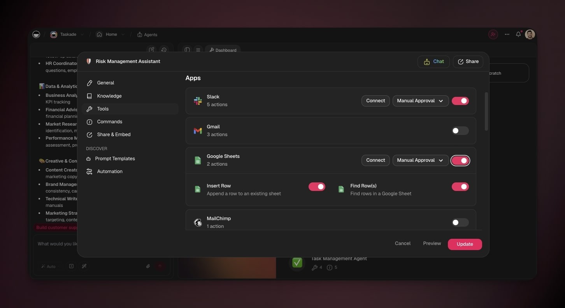
Task: Click Connect button for Google Sheets
Action: (x=375, y=160)
